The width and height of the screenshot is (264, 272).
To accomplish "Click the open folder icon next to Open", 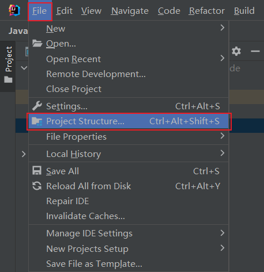I will (37, 43).
